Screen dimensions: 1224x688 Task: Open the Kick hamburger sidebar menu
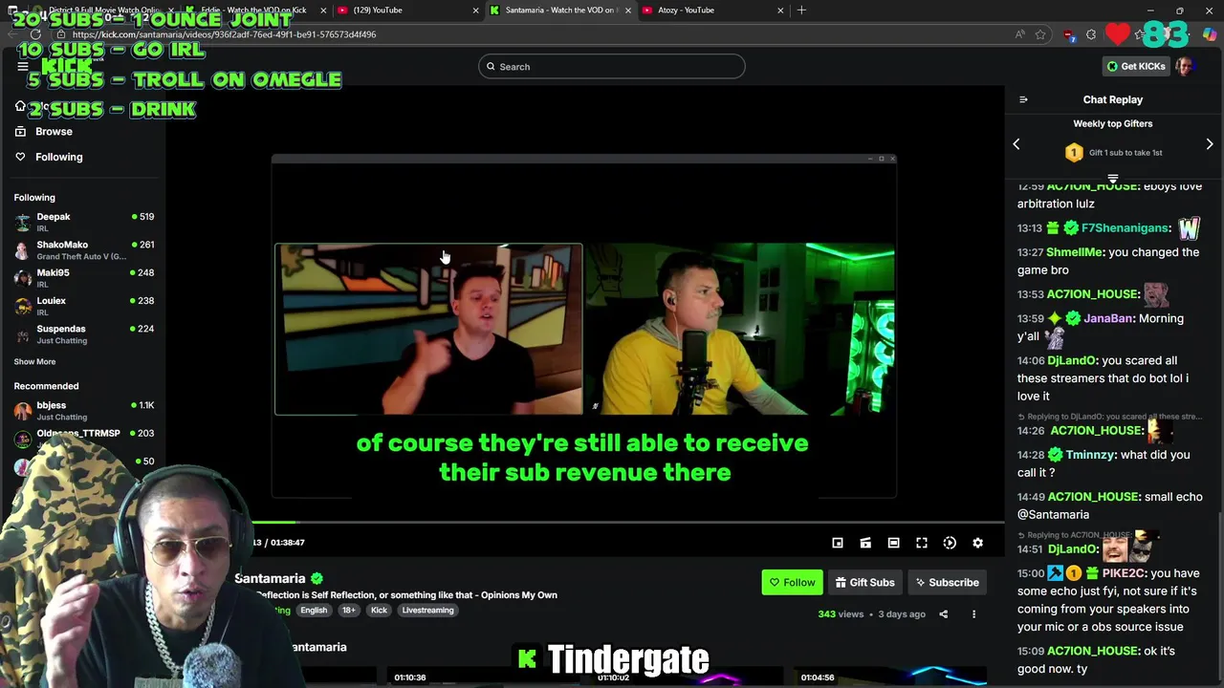click(23, 66)
